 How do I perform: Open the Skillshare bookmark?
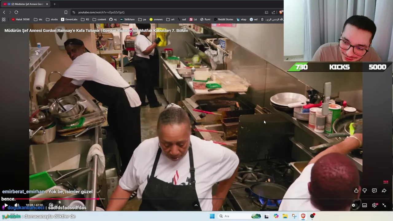pyautogui.click(x=127, y=19)
